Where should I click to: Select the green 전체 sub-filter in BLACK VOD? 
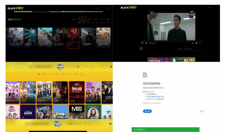(80, 23)
